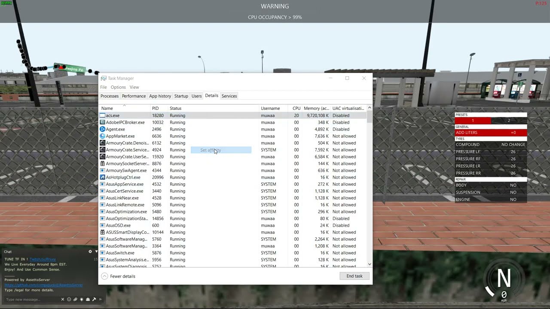Toggle SUSPENSION repair option
This screenshot has height=309, width=550.
(x=491, y=192)
